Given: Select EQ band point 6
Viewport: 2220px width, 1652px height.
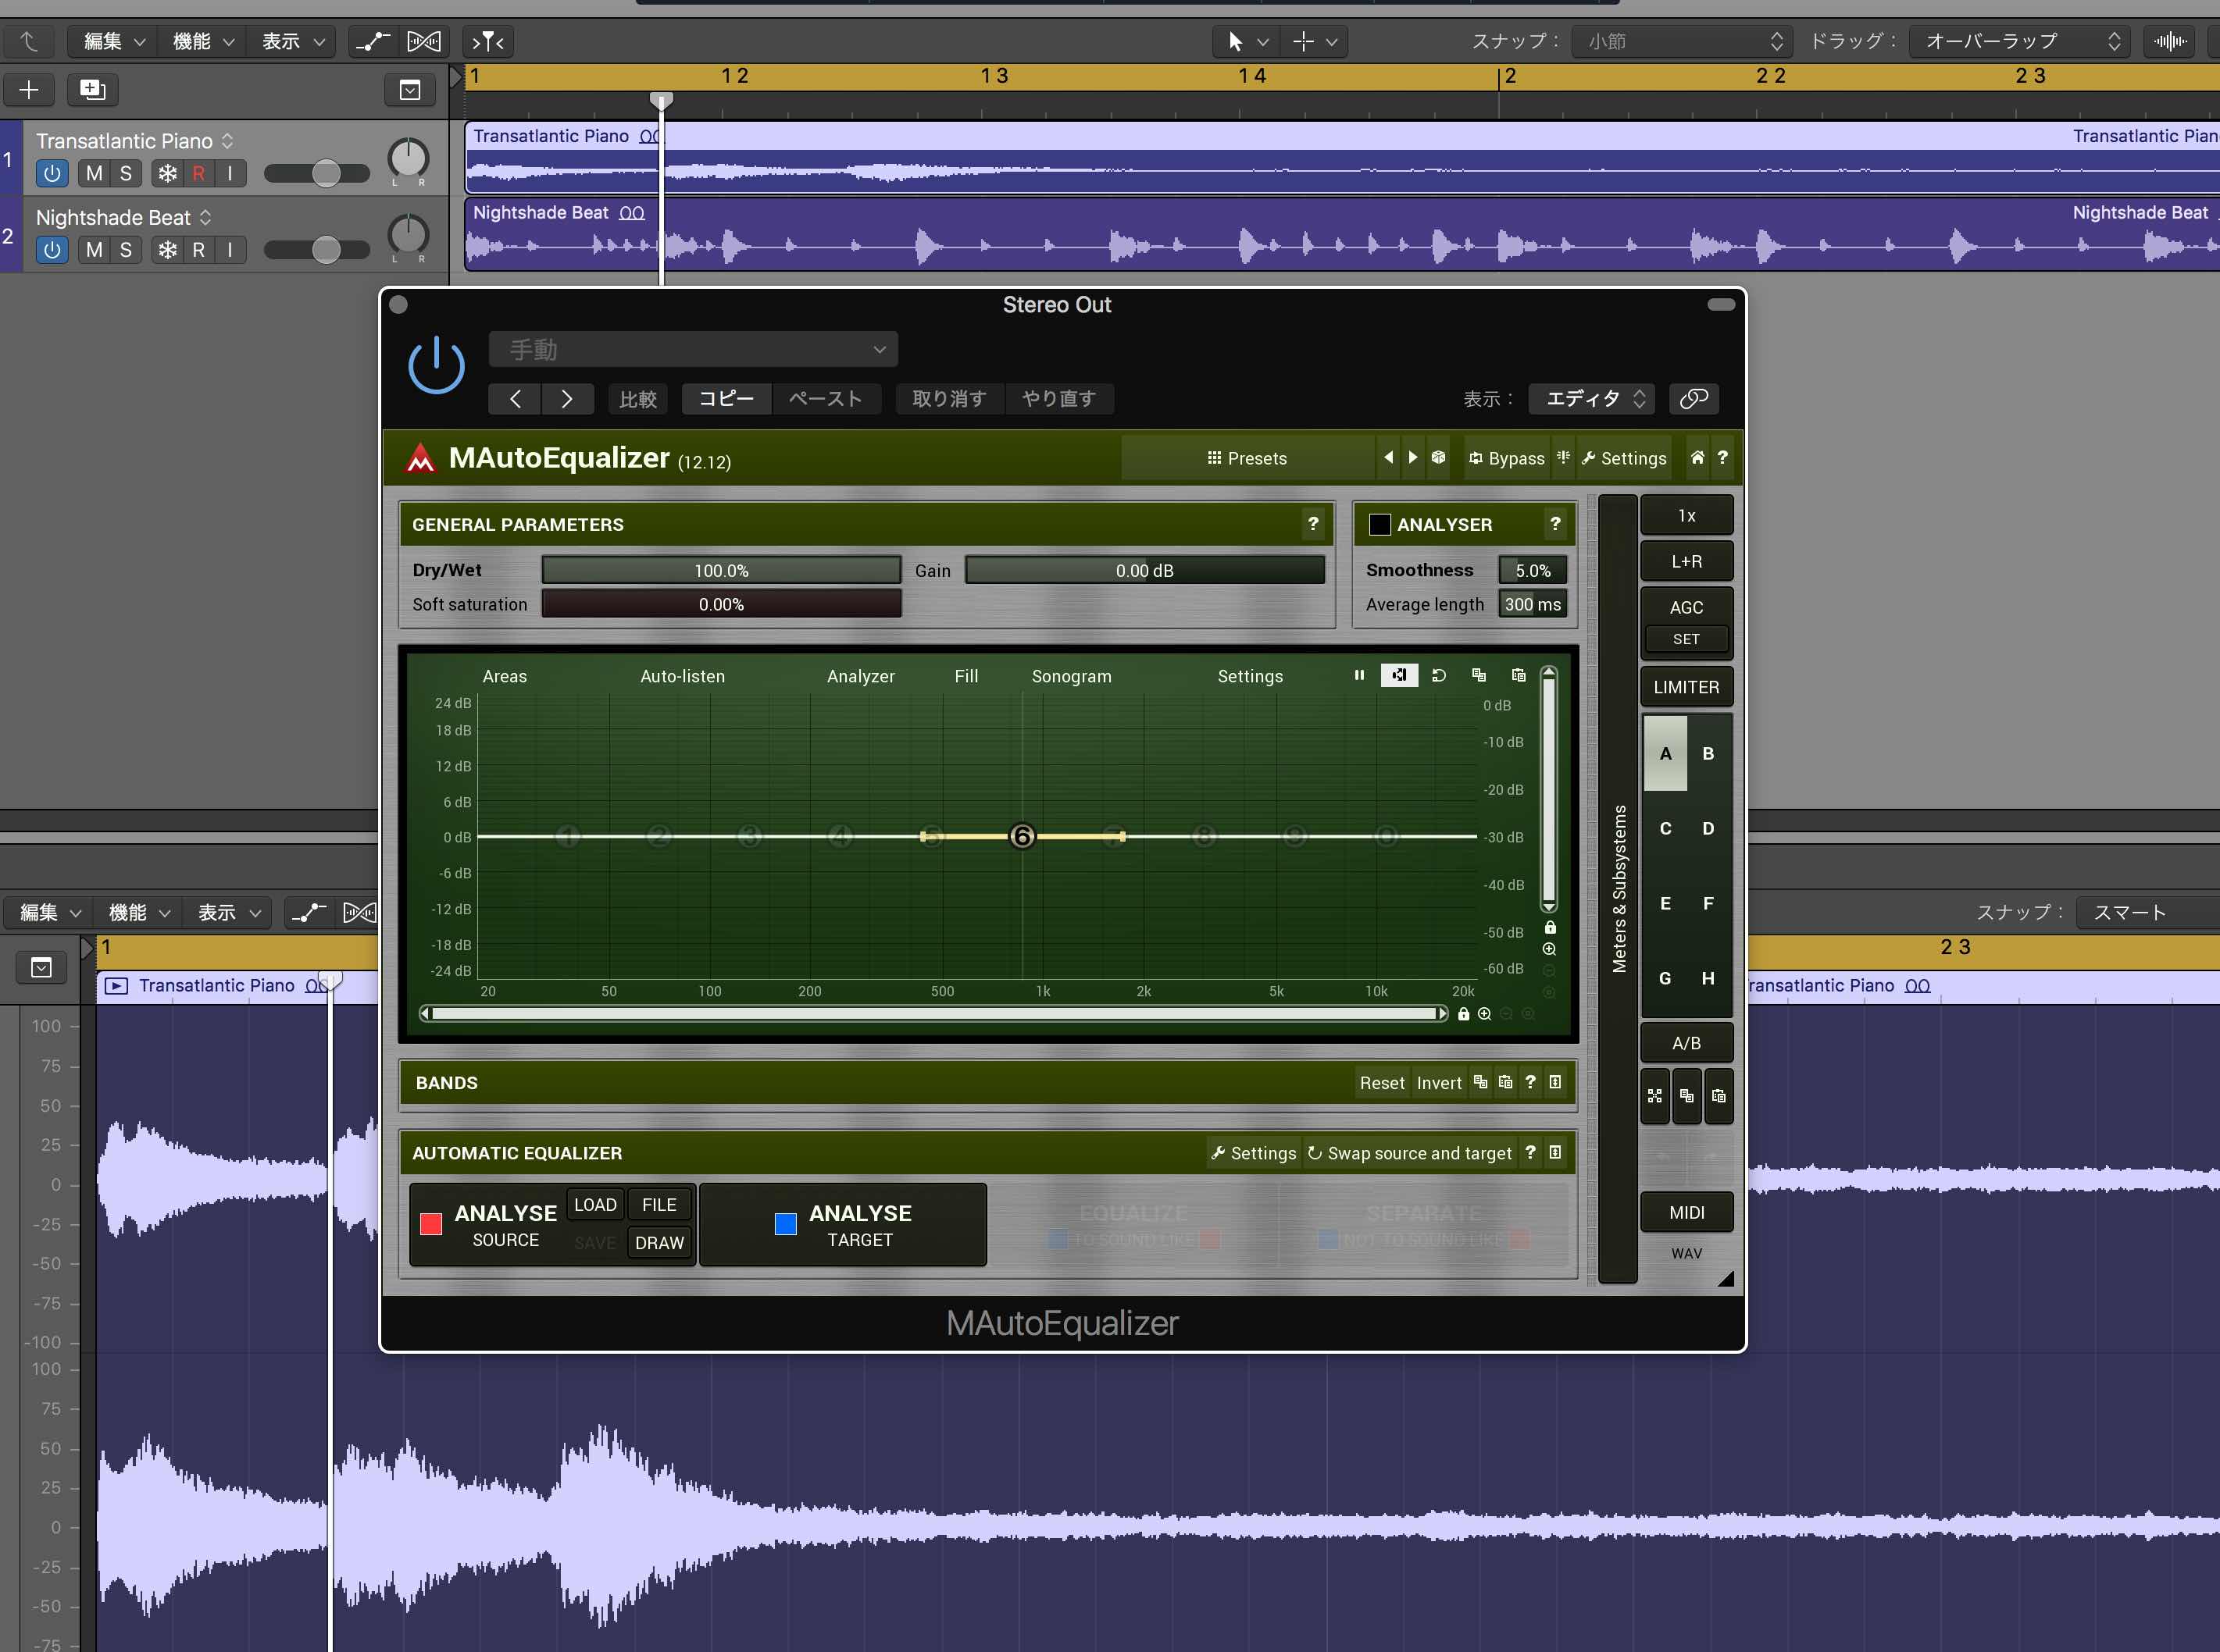Looking at the screenshot, I should [1022, 836].
